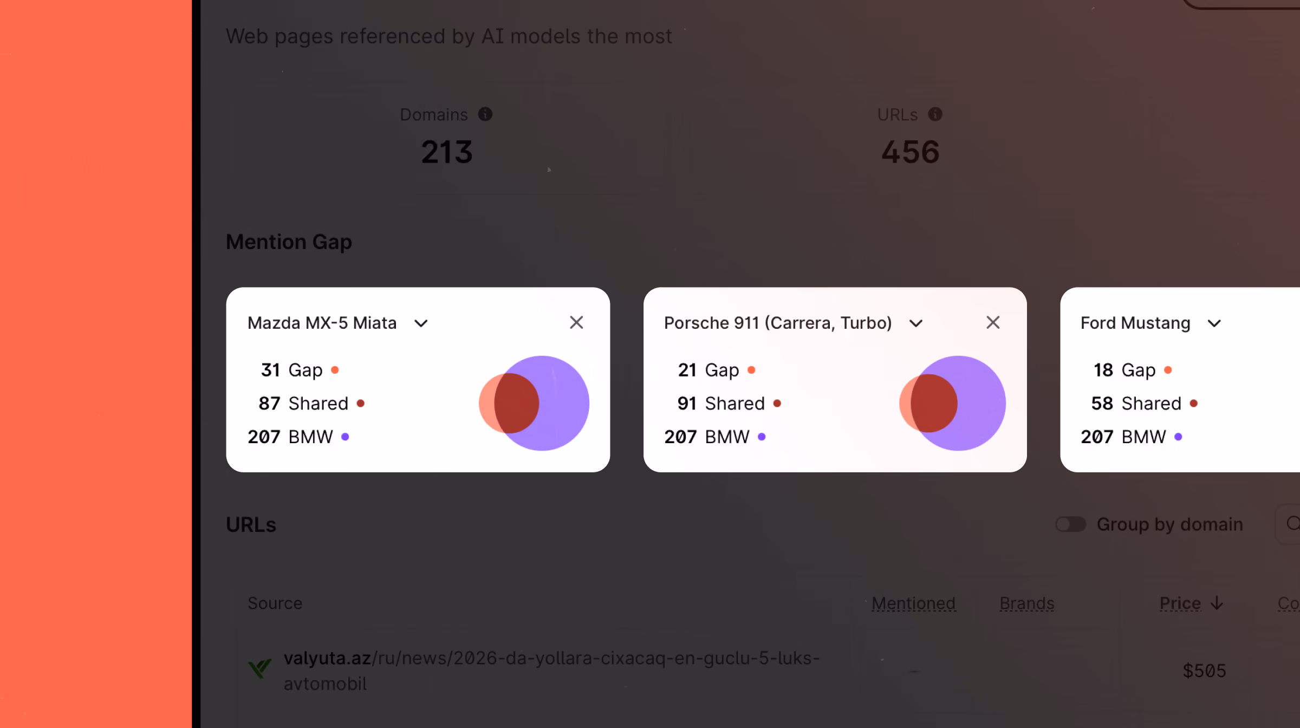The height and width of the screenshot is (728, 1300).
Task: Remove the Mazda MX-5 Miata card
Action: pos(576,323)
